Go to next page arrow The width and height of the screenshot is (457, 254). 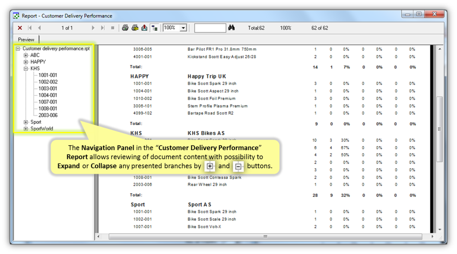tap(93, 28)
